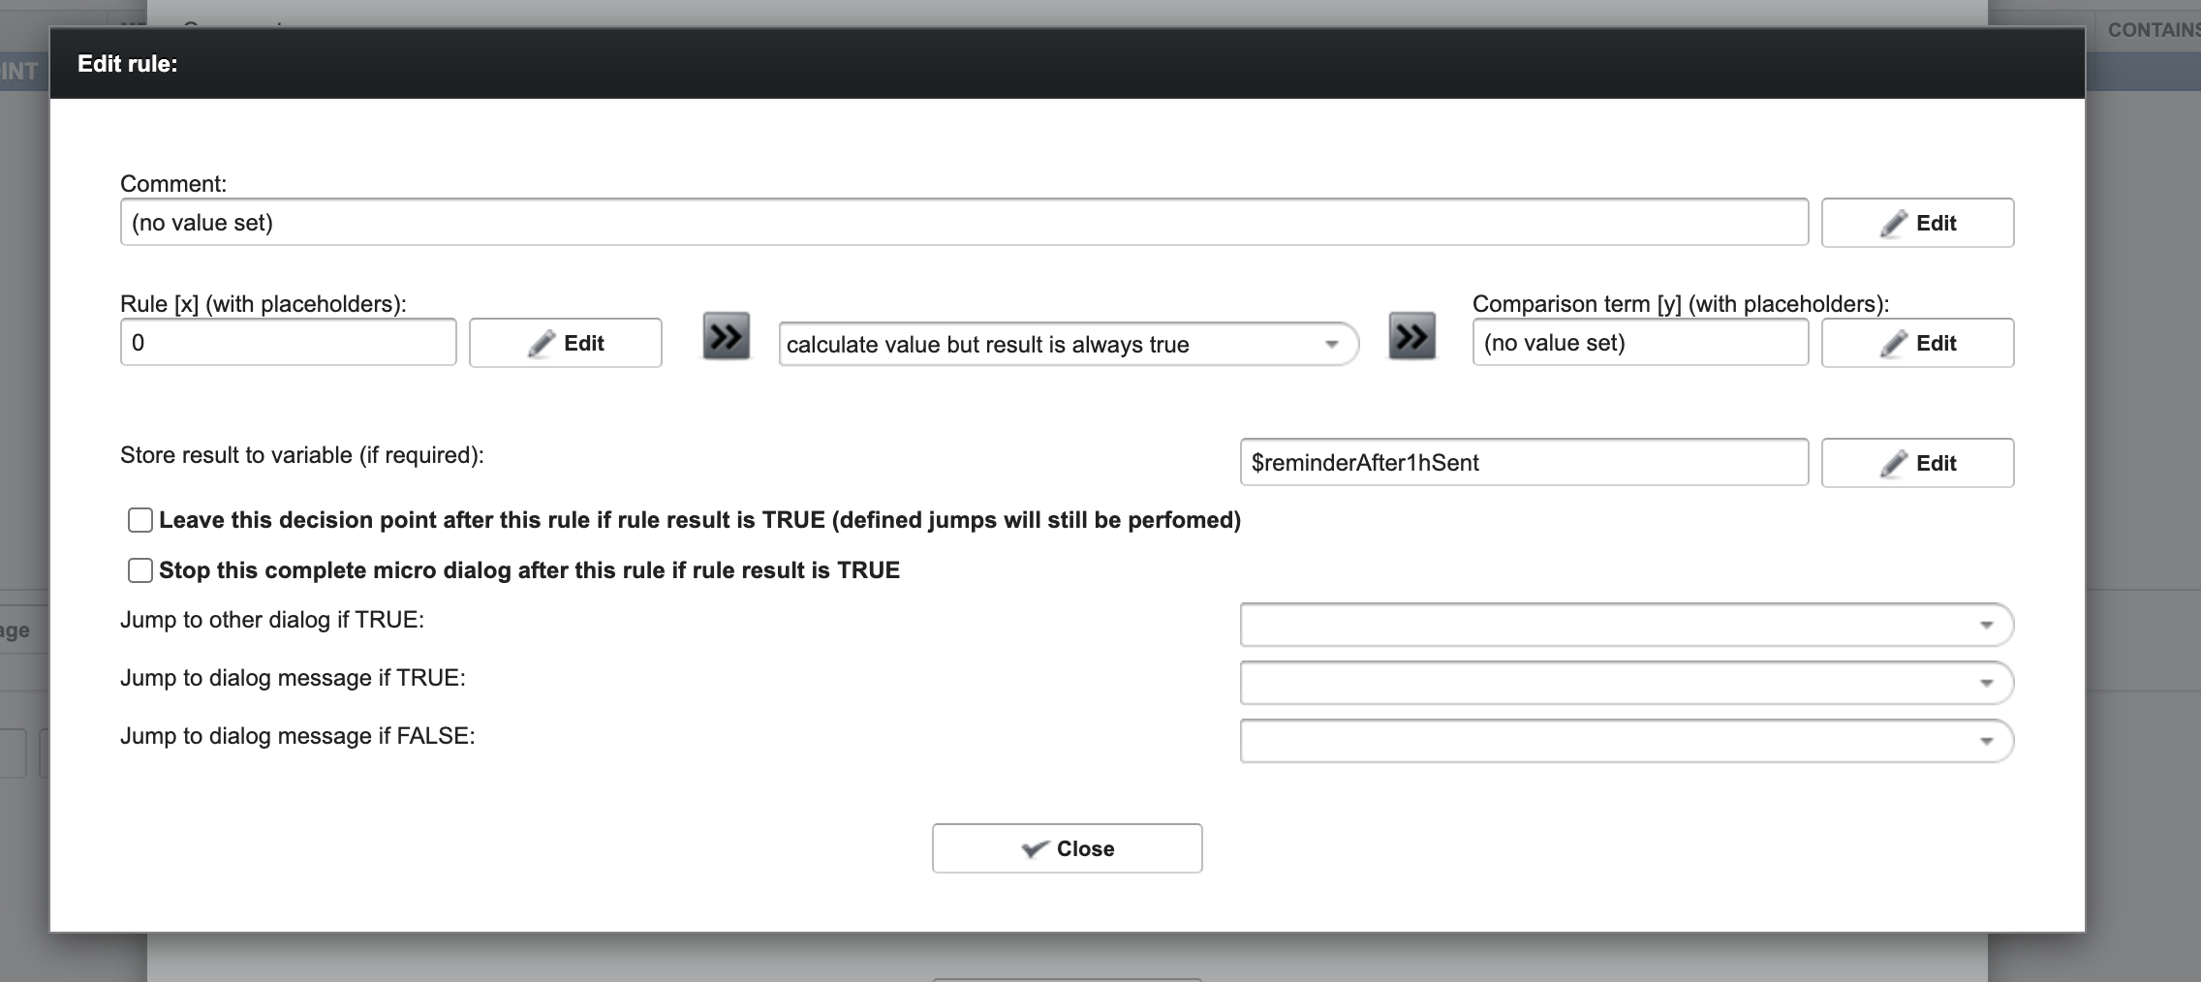Open 'calculate value but result is always true' dropdown

(1068, 345)
